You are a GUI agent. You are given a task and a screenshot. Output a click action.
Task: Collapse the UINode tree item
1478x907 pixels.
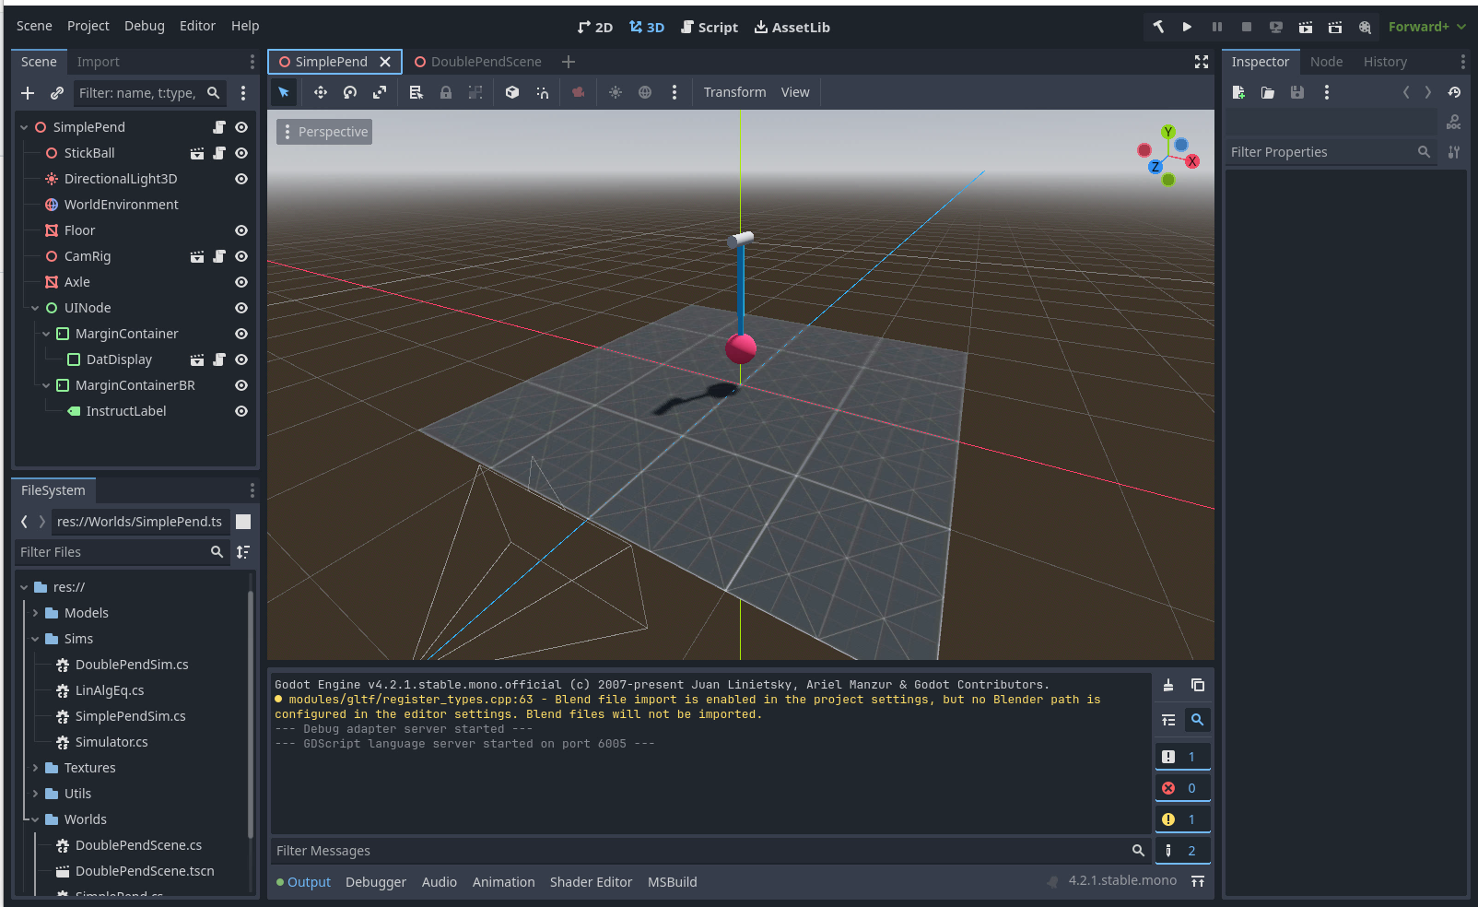click(35, 308)
